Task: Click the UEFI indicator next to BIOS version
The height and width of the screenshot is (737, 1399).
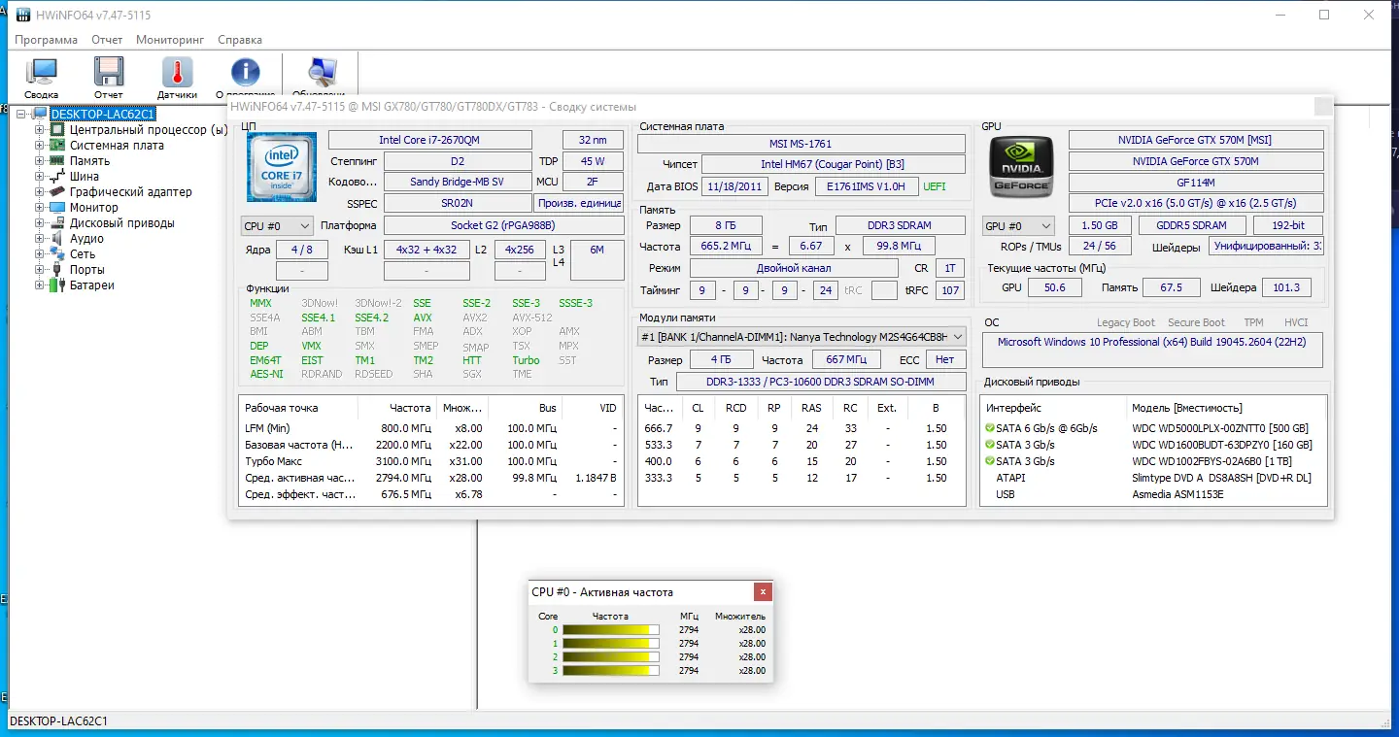Action: pos(934,185)
